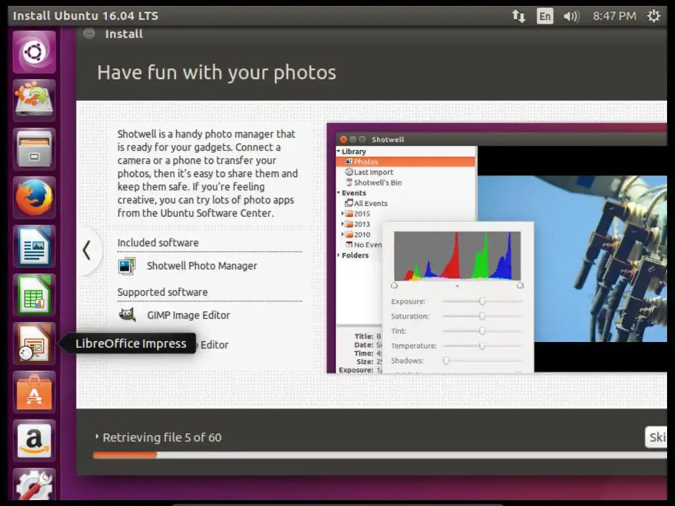675x506 pixels.
Task: Expand the 2015 events folder
Action: tap(343, 213)
